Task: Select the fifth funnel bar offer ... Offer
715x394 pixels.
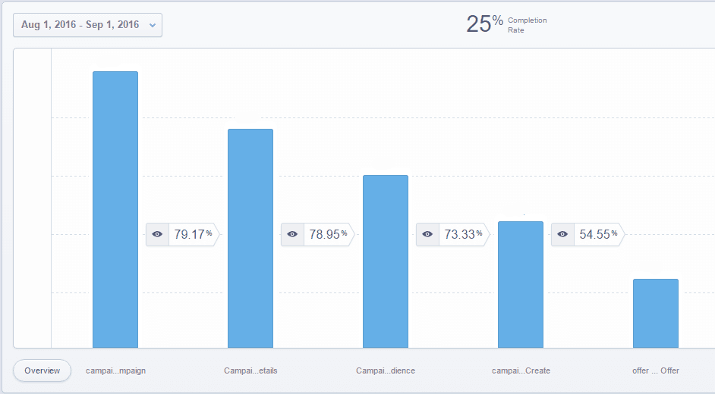Action: pyautogui.click(x=656, y=313)
